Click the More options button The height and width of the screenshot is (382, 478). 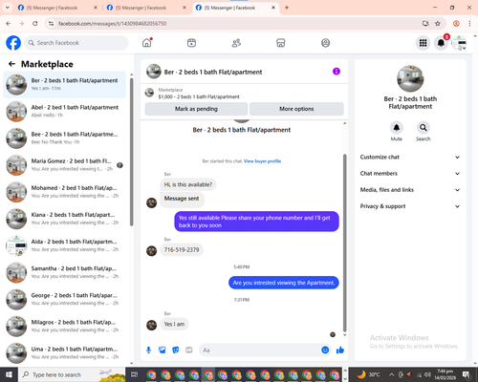coord(296,109)
